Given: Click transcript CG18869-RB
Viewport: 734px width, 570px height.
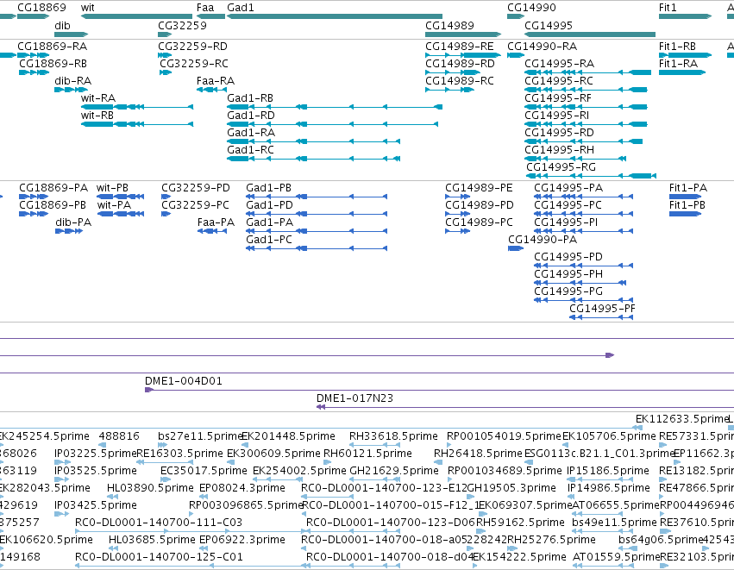Looking at the screenshot, I should click(x=35, y=72).
